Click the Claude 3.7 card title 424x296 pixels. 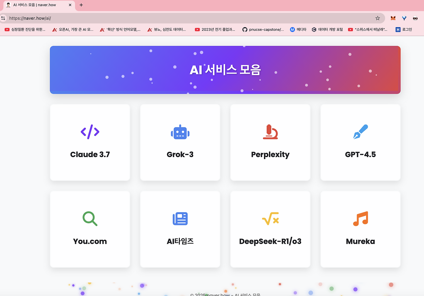click(x=90, y=154)
